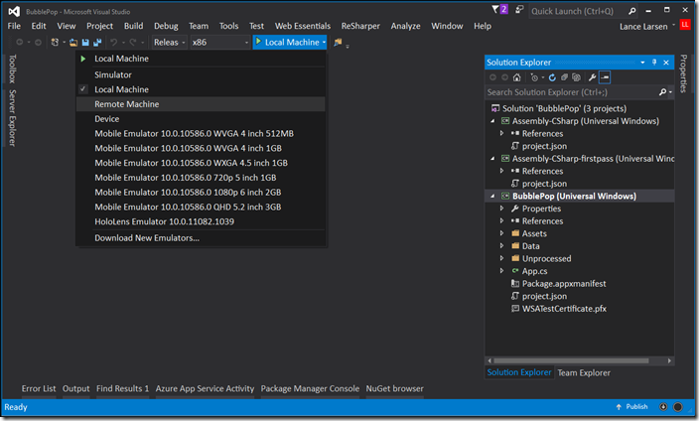The image size is (699, 421).
Task: Click Collapse All icon in Solution Explorer
Action: click(564, 77)
